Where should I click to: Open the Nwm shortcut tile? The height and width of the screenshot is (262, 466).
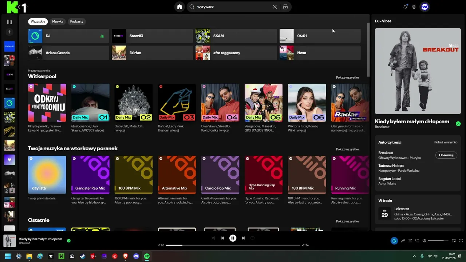pyautogui.click(x=320, y=53)
